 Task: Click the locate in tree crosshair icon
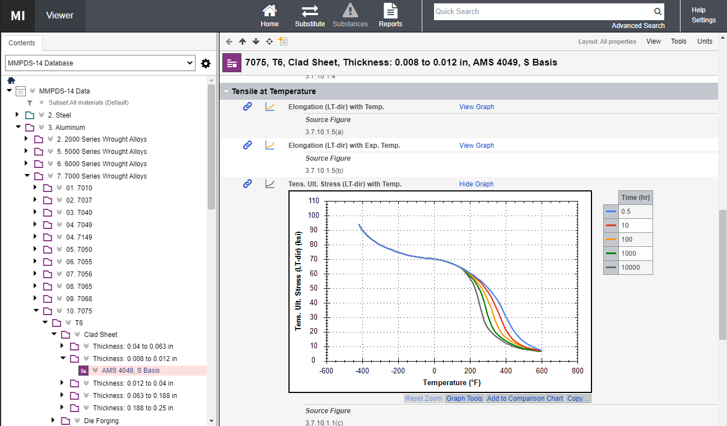coord(269,41)
